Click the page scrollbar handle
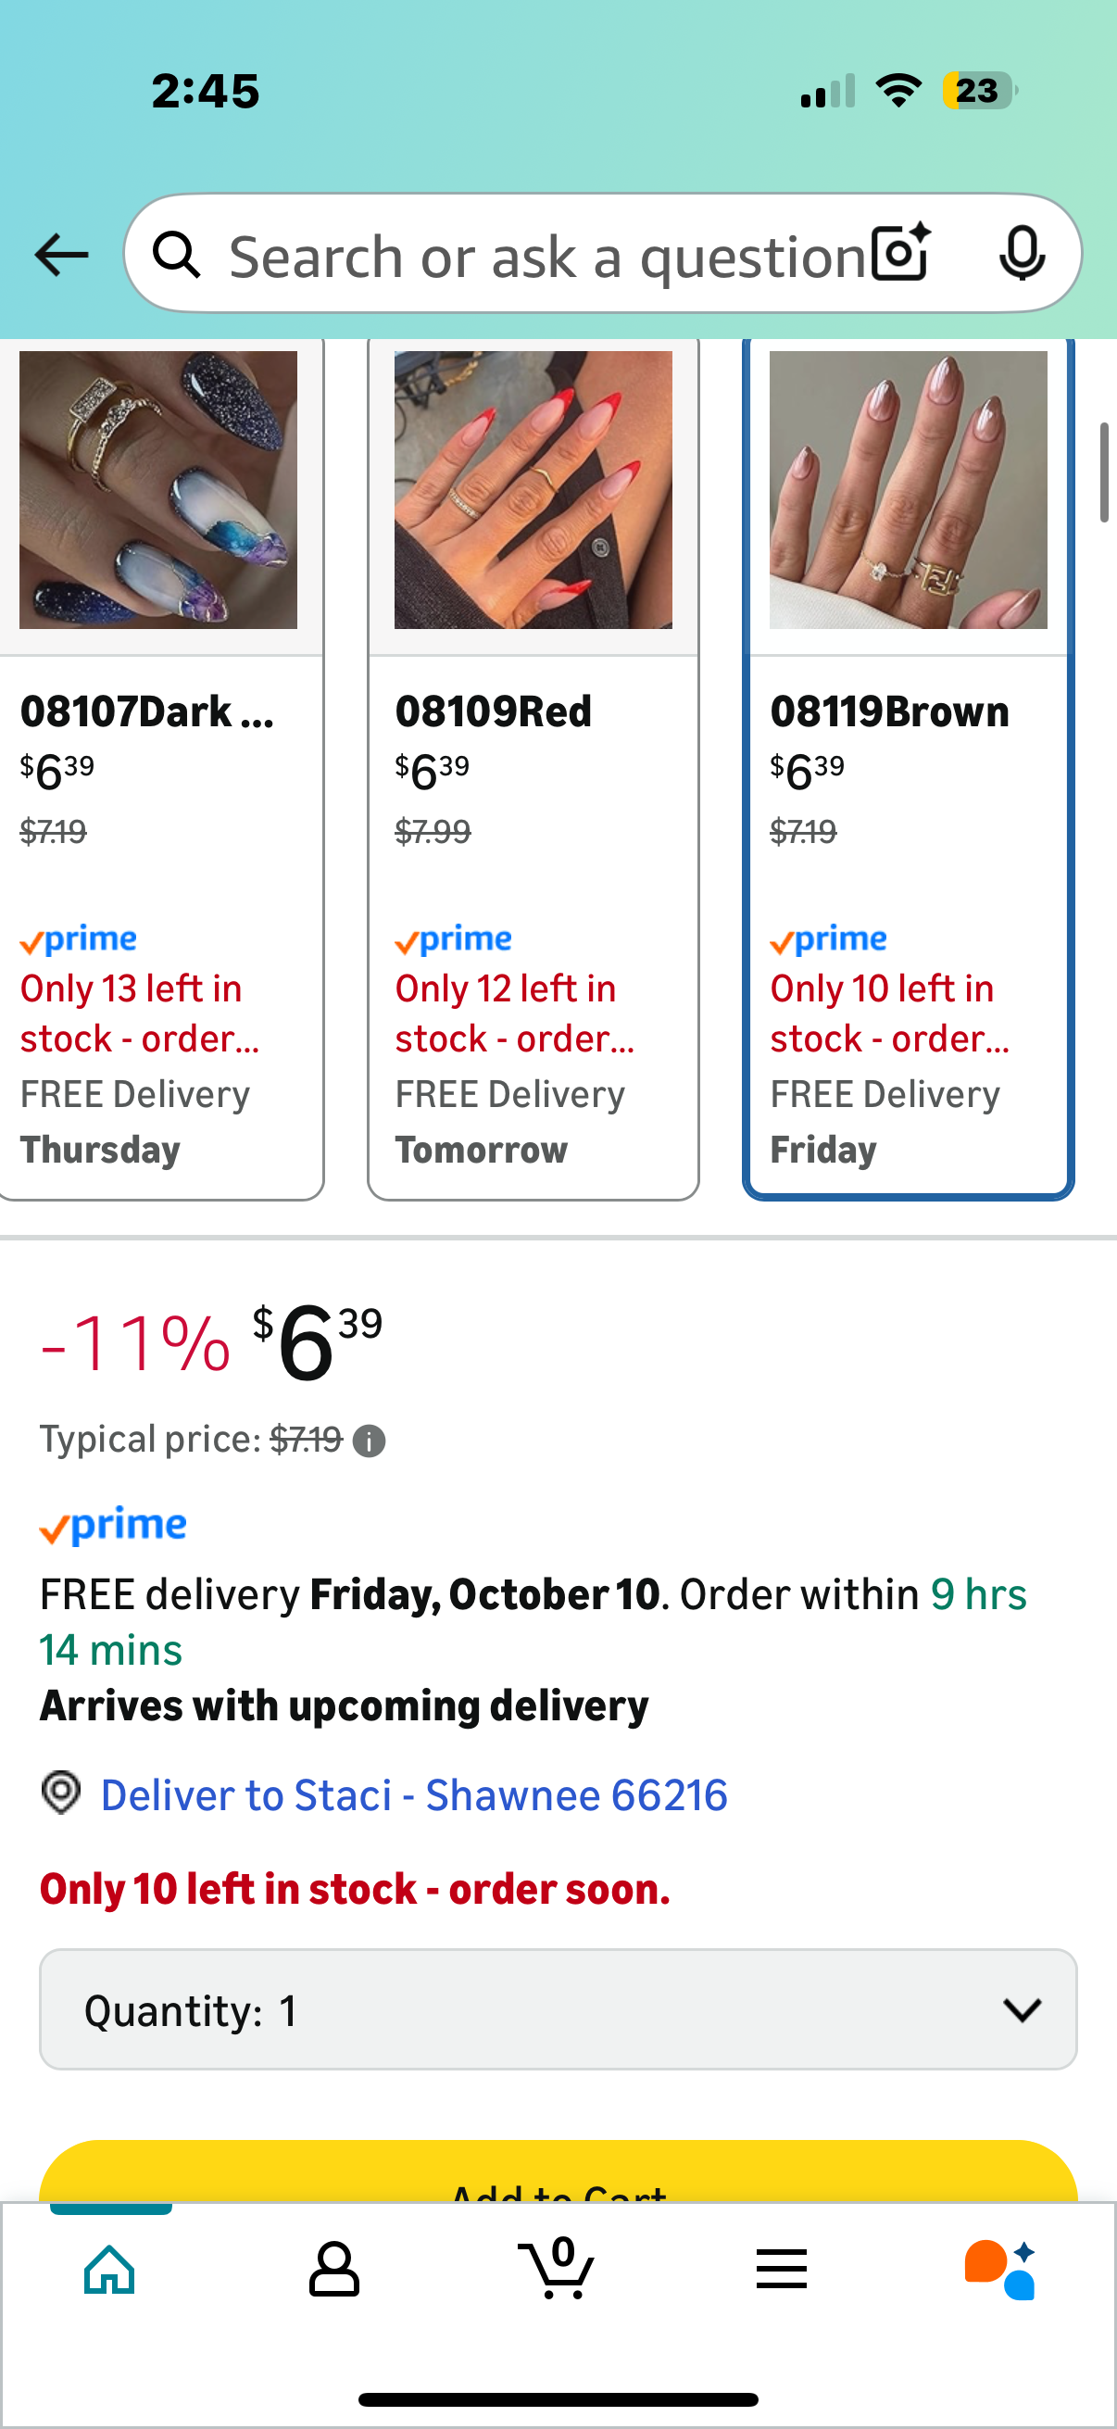This screenshot has width=1117, height=2429. point(1104,472)
